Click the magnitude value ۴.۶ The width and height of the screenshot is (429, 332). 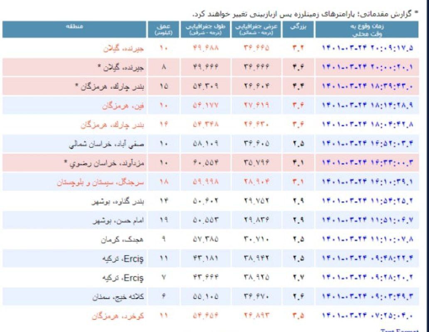pyautogui.click(x=298, y=67)
